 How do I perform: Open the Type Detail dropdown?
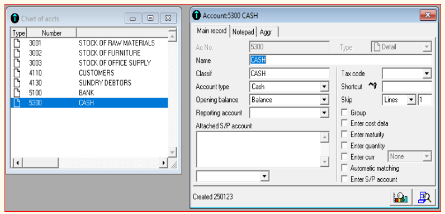pyautogui.click(x=427, y=47)
